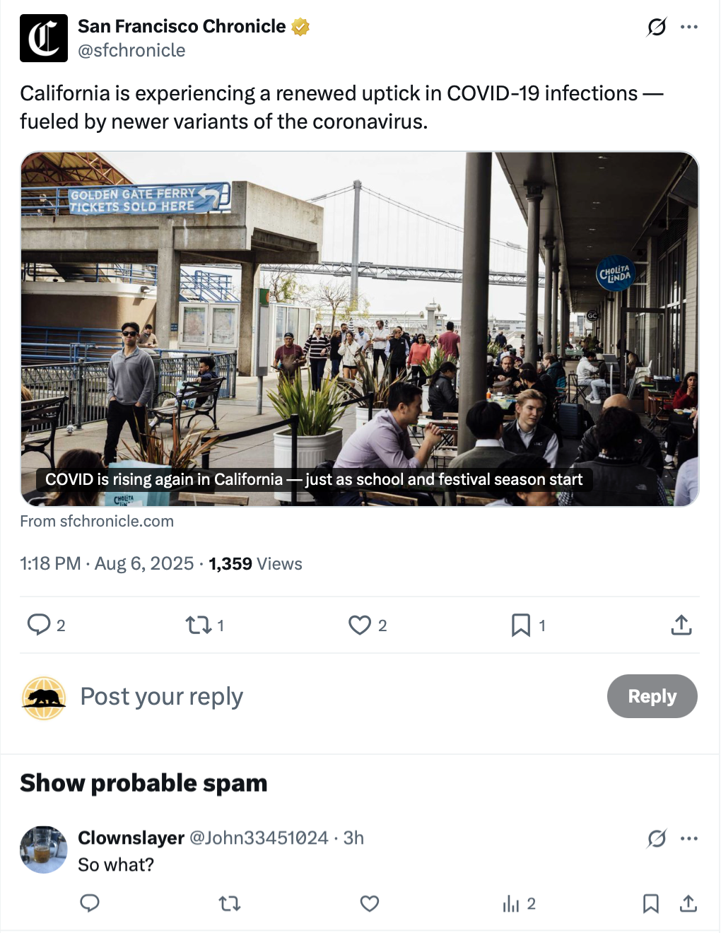Click the @sfchronicle handle
This screenshot has height=933, width=721.
(131, 51)
